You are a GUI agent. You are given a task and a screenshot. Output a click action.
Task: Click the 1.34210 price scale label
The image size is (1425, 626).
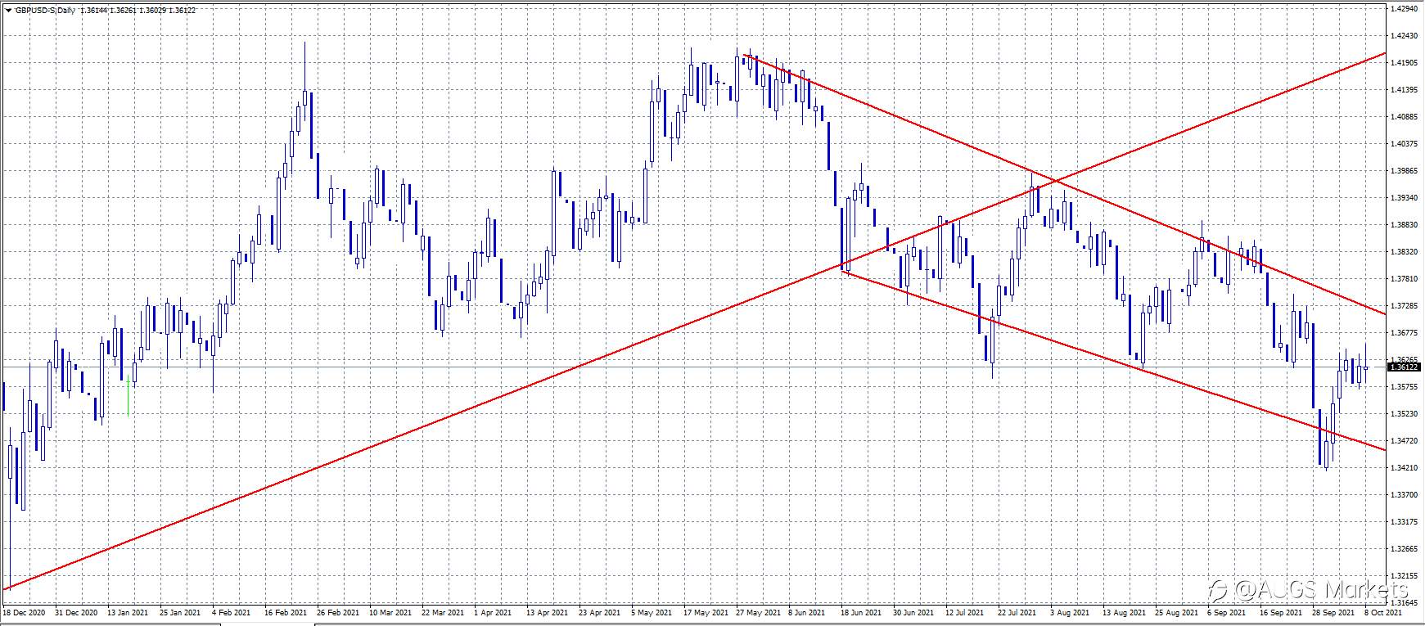[1404, 467]
